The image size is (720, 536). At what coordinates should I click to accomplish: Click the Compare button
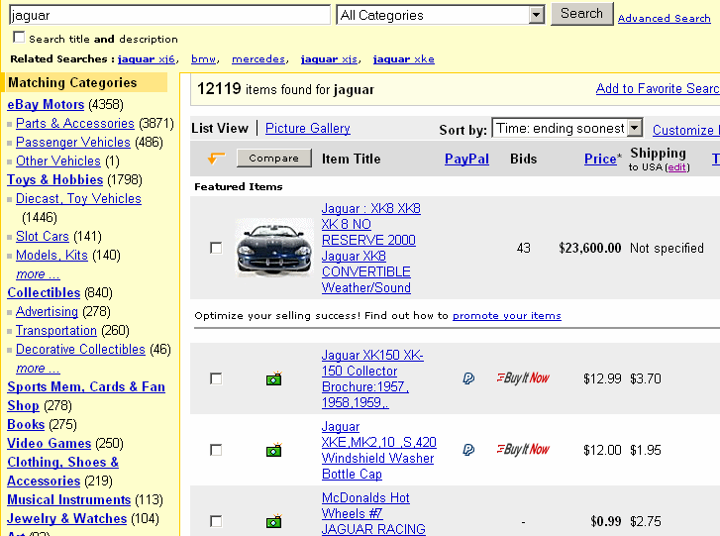(274, 158)
